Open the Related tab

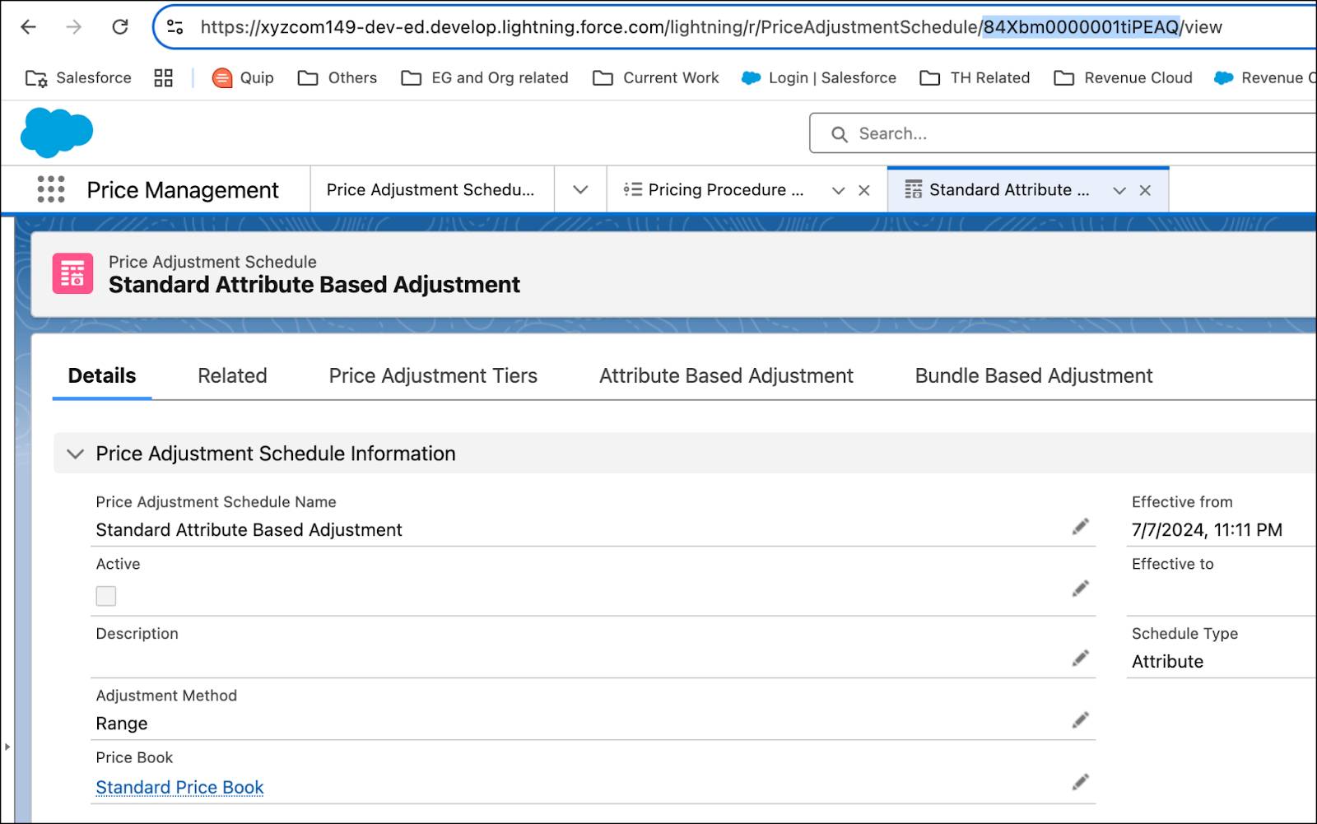[232, 376]
